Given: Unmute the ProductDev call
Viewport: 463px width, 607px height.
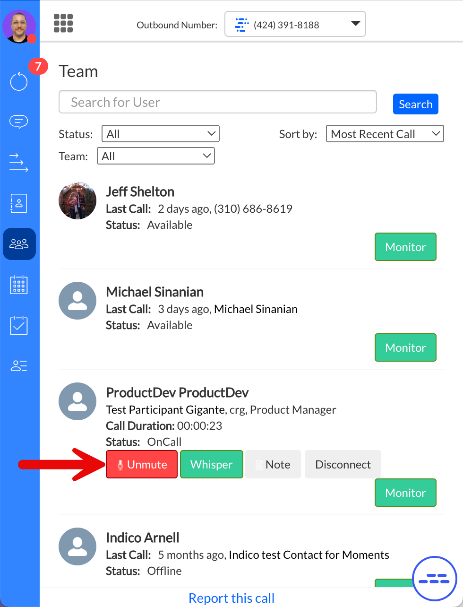Looking at the screenshot, I should (x=142, y=464).
